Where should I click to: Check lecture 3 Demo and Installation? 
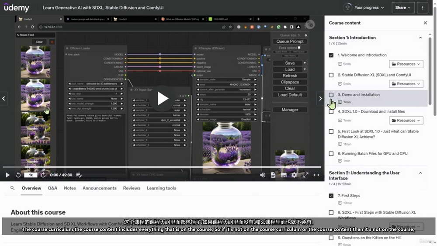point(331,95)
